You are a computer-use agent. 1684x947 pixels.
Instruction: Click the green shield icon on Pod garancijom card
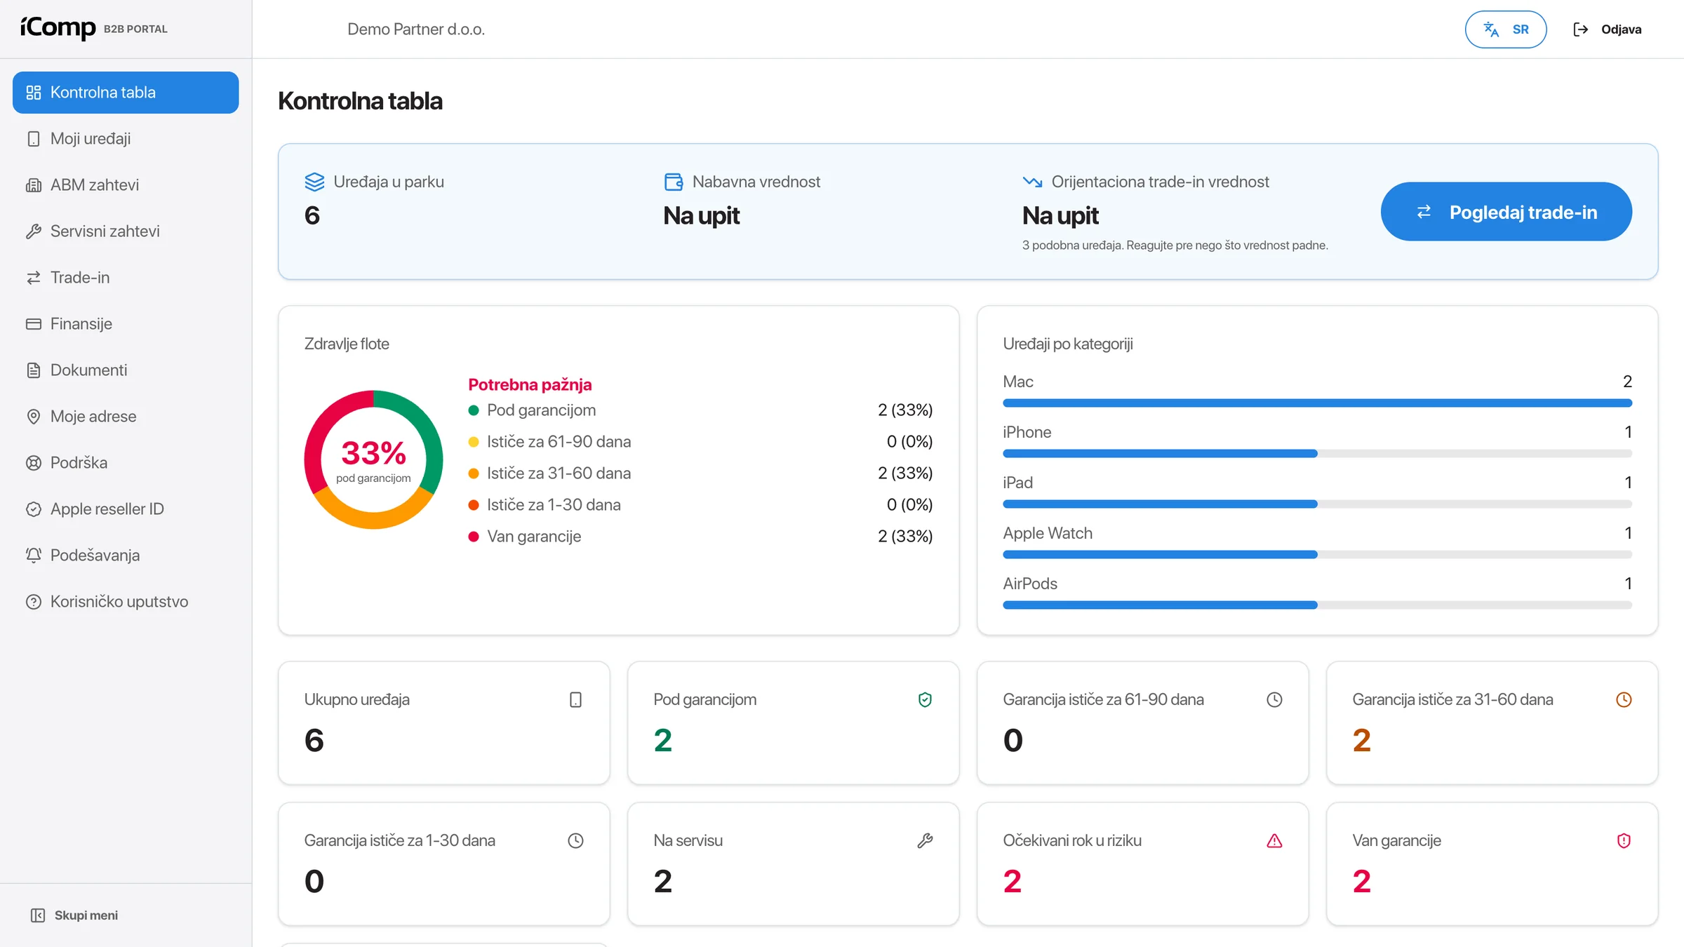[925, 700]
